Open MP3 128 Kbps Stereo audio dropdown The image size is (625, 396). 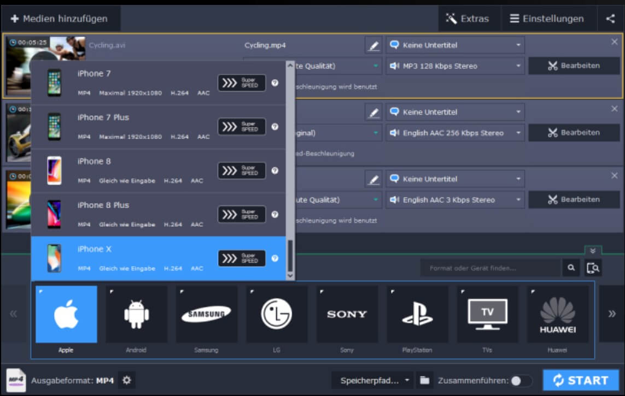[455, 66]
